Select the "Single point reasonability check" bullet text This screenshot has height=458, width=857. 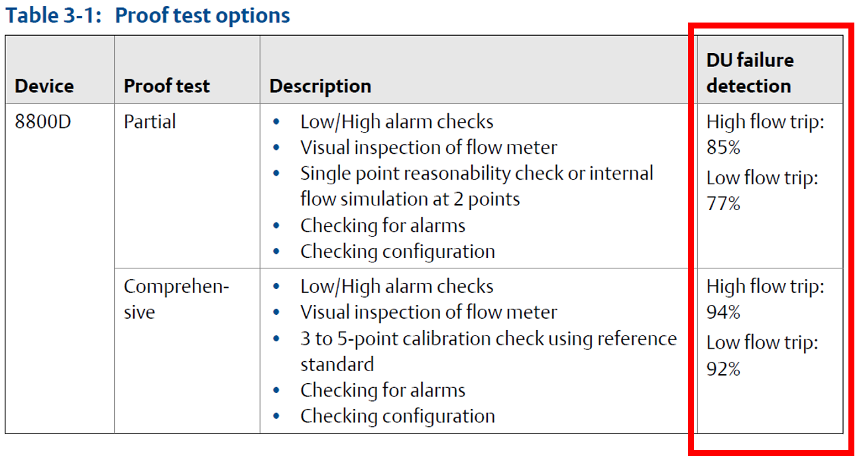click(476, 174)
